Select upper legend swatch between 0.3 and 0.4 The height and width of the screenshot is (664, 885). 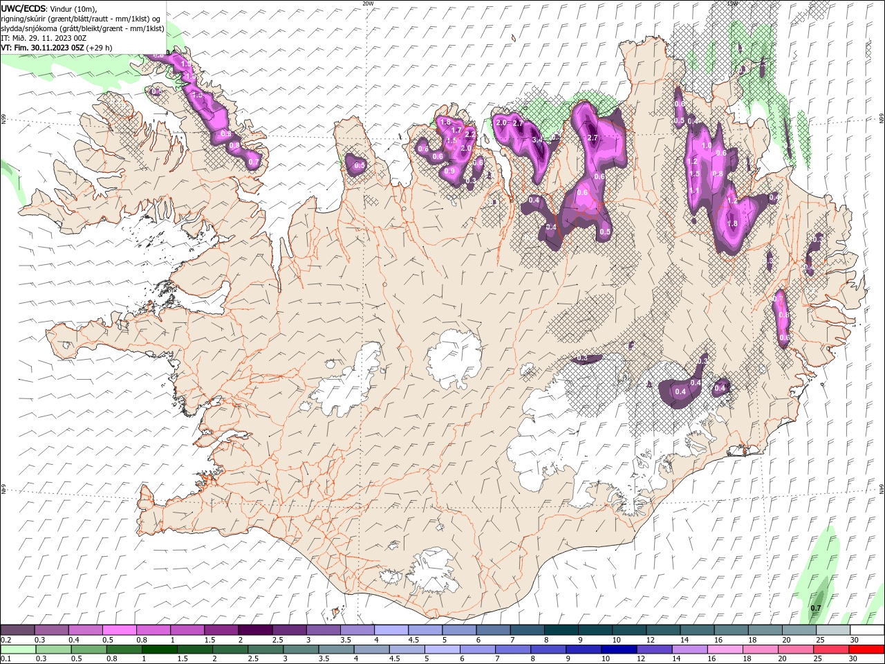(52, 630)
